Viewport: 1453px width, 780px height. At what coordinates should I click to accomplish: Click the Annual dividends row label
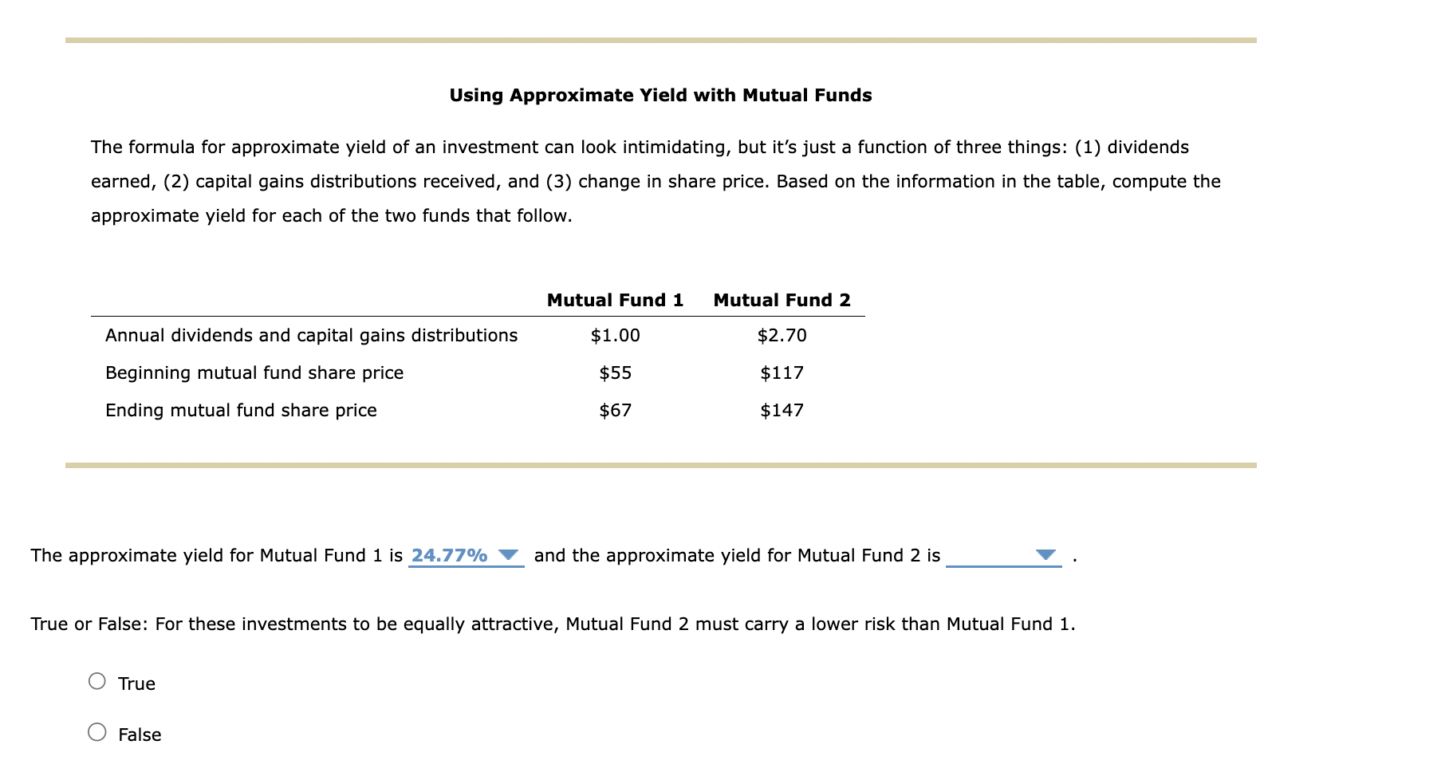pos(311,335)
